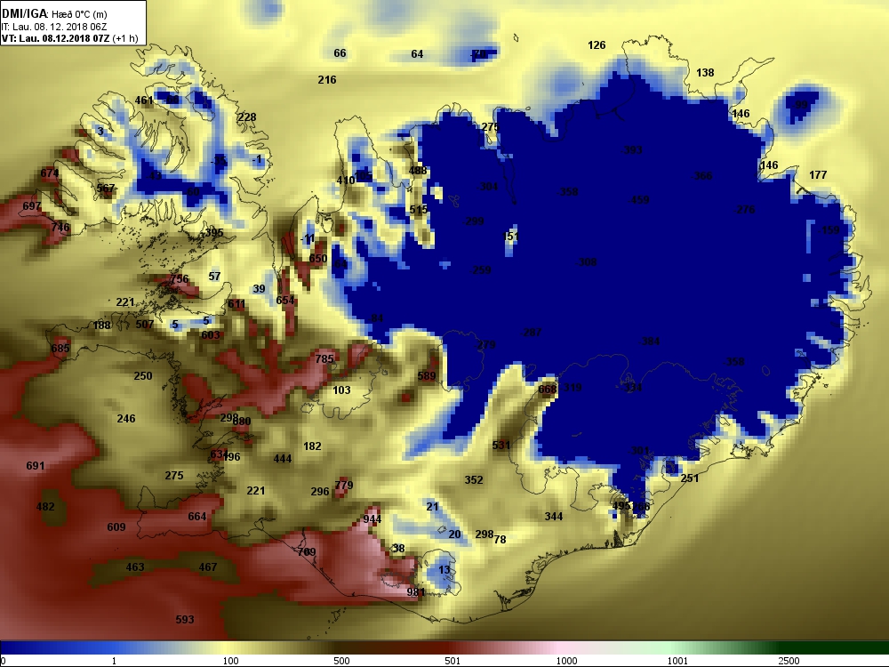The height and width of the screenshot is (667, 889).
Task: Click the value 650 on the map
Action: point(318,259)
